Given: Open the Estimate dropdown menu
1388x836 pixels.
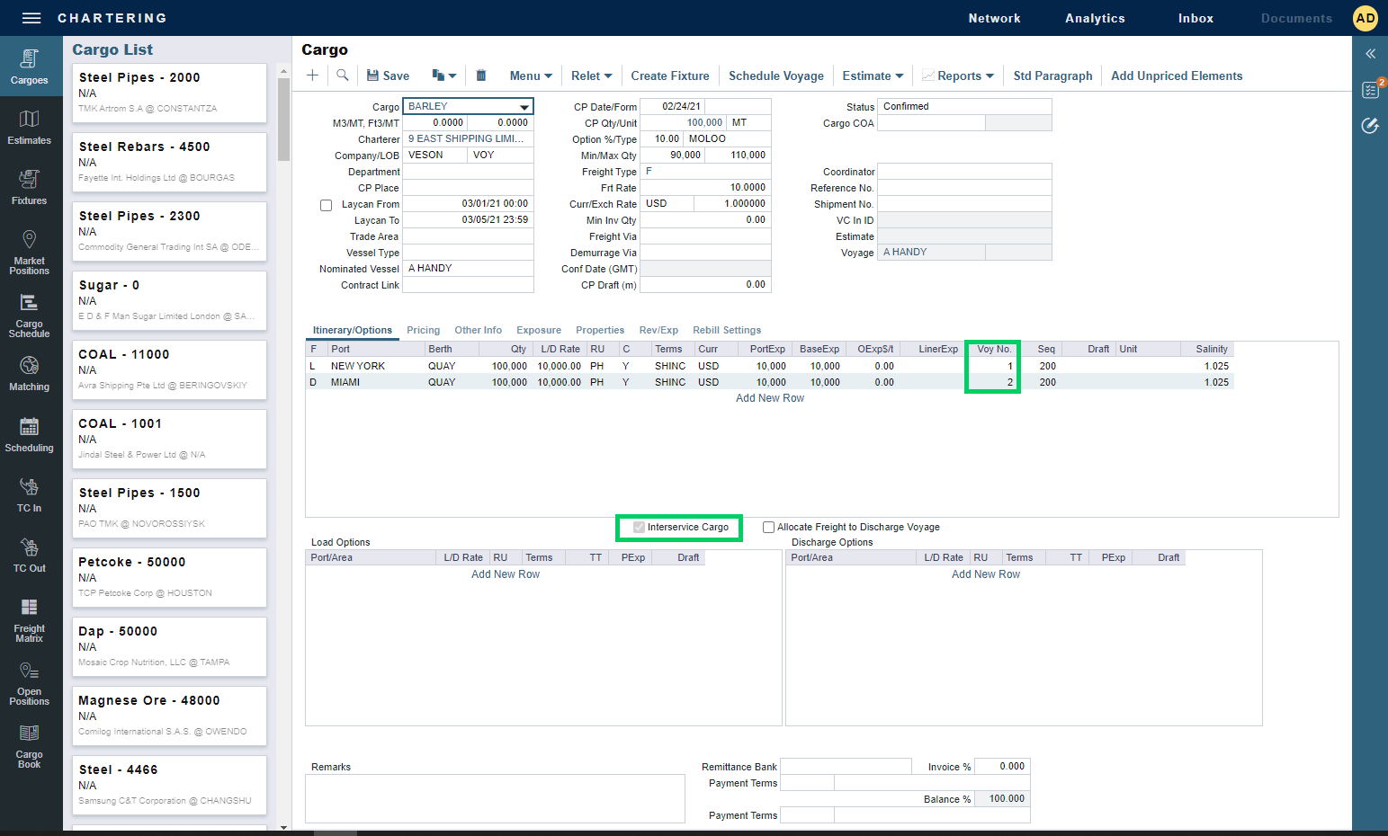Looking at the screenshot, I should click(873, 76).
